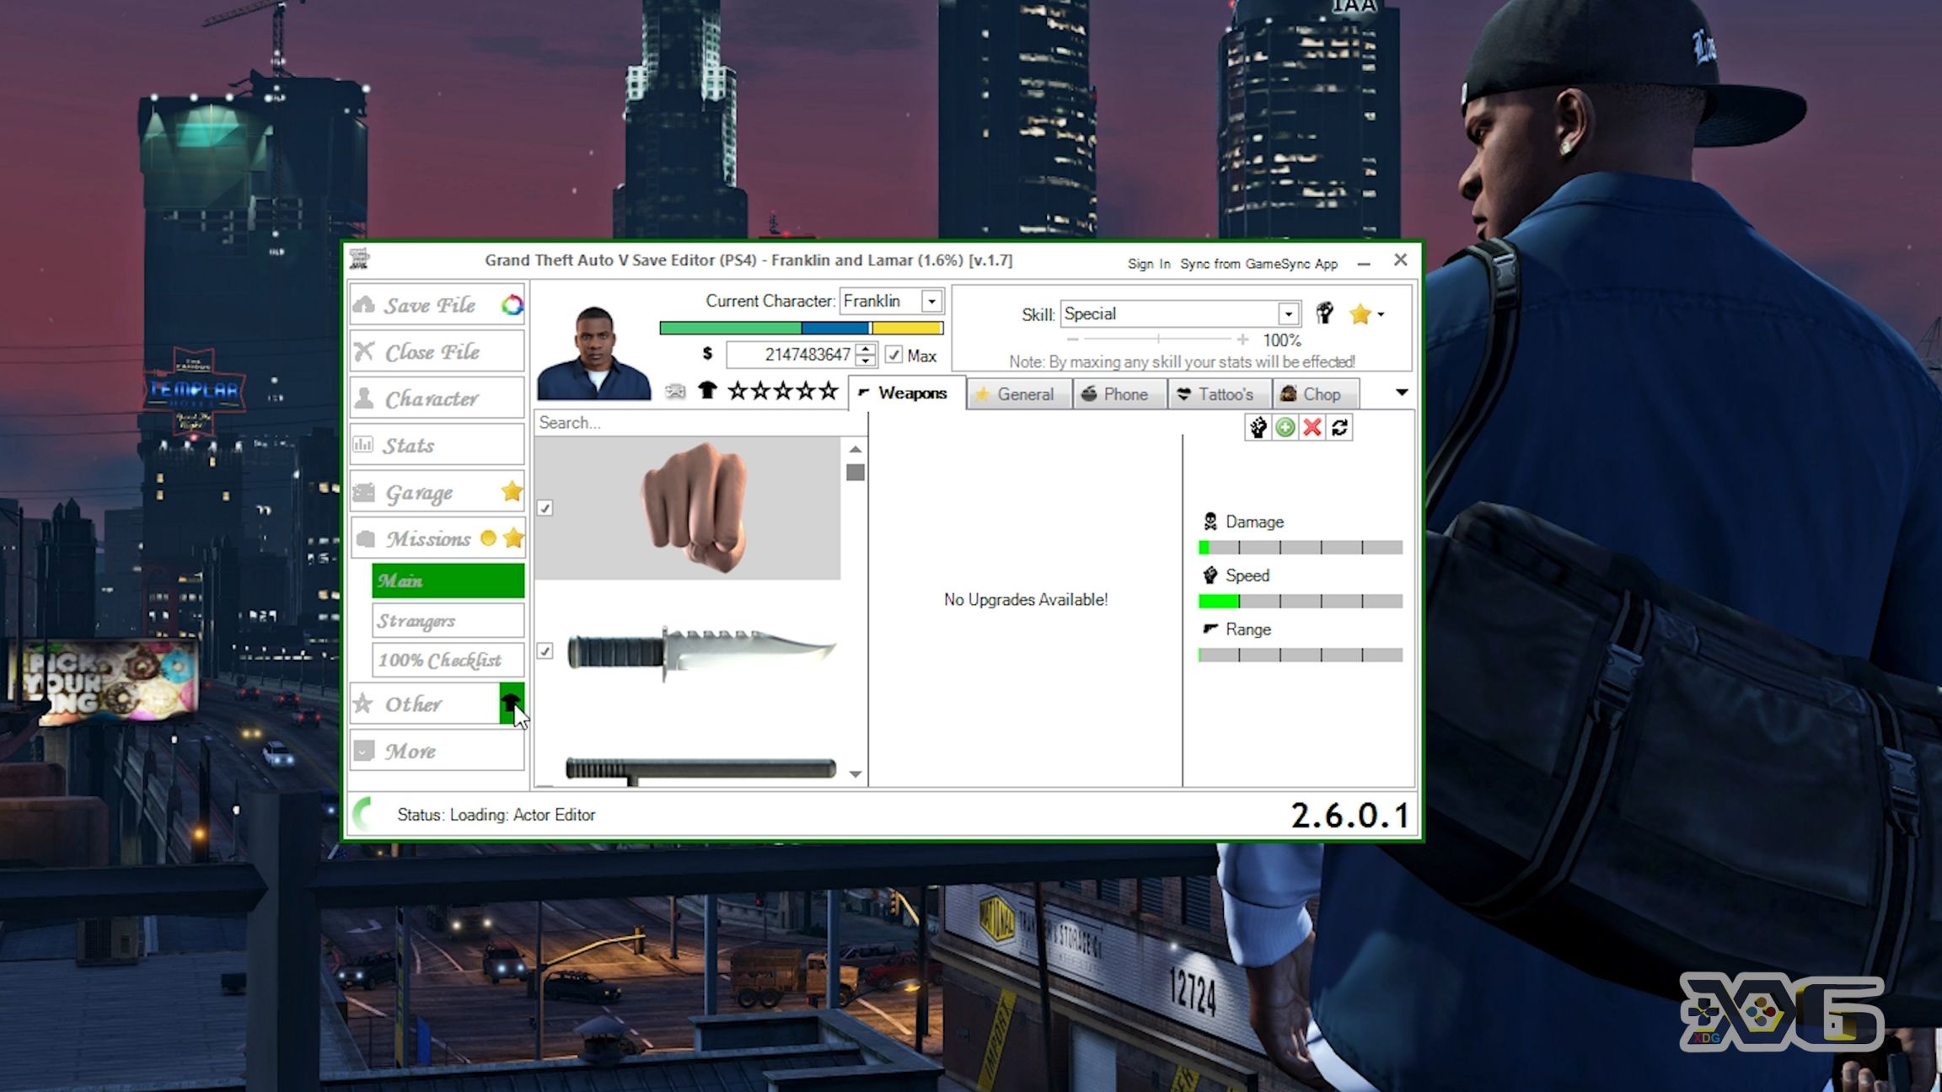Enable the fist weapon checkbox
Viewport: 1942px width, 1092px height.
click(545, 508)
